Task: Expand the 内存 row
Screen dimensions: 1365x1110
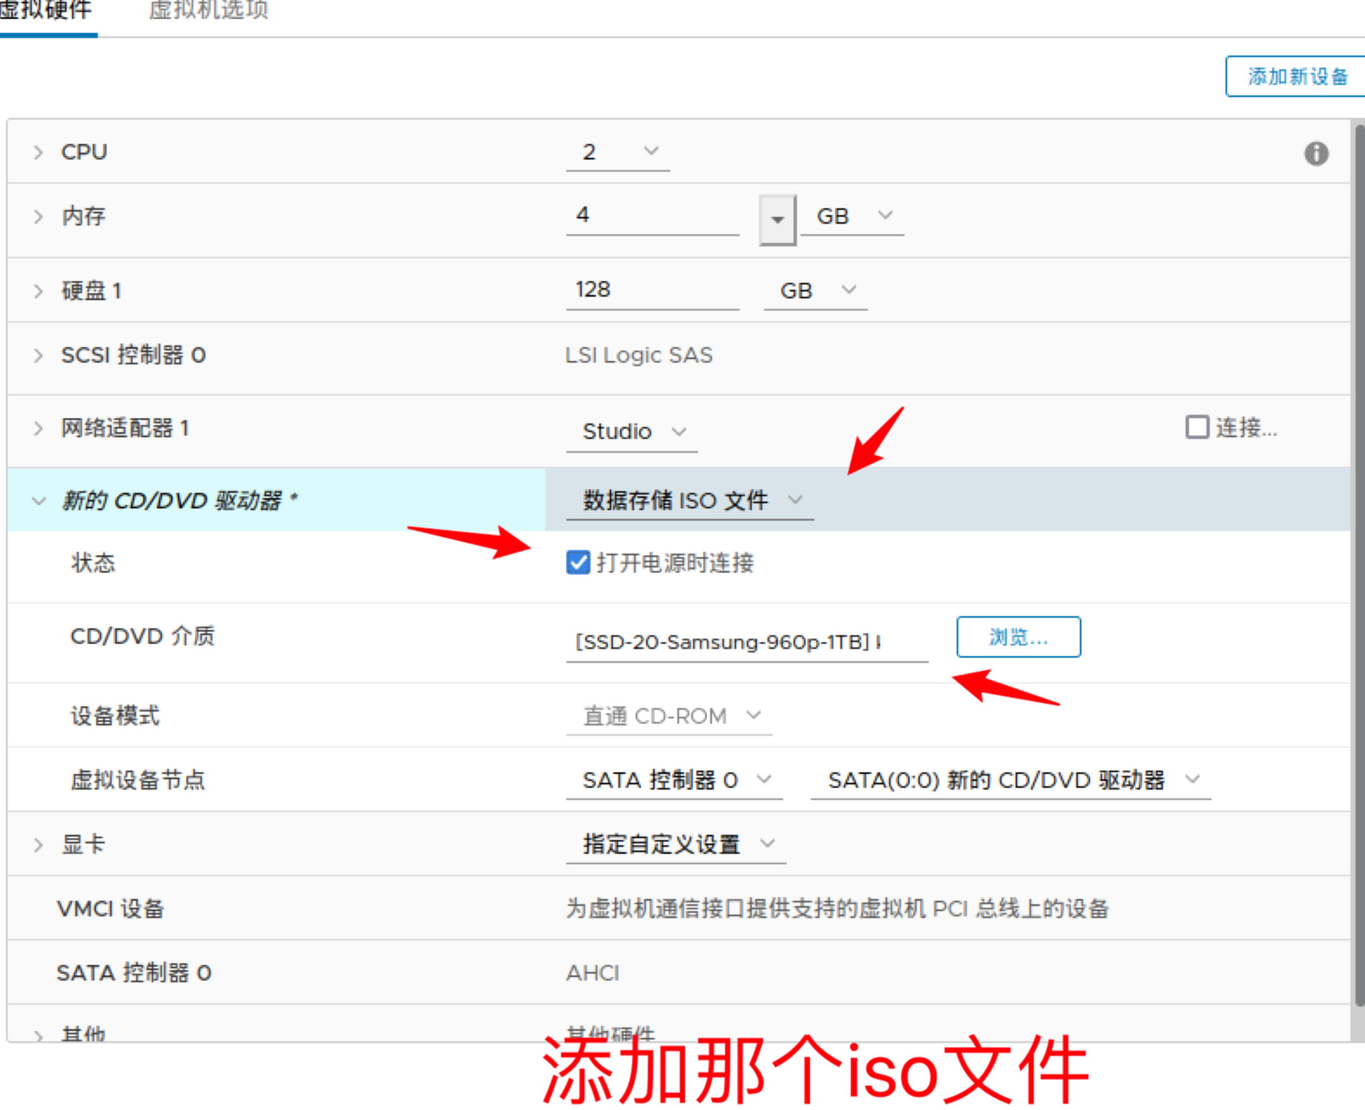Action: (x=38, y=216)
